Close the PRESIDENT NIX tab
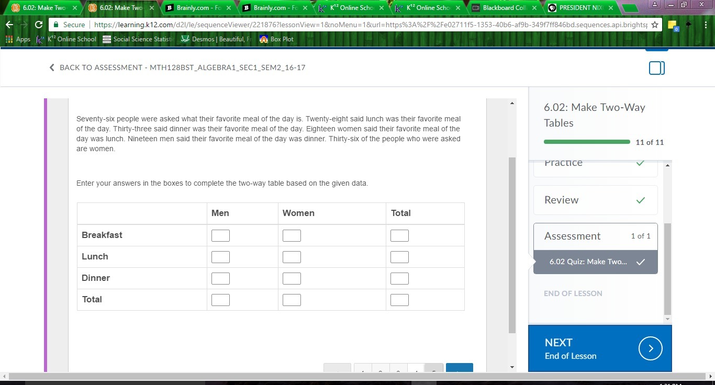Image resolution: width=715 pixels, height=385 pixels. point(610,8)
